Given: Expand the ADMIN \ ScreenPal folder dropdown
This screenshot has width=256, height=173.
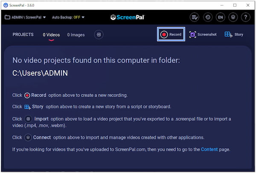Looking at the screenshot, I should pyautogui.click(x=26, y=17).
